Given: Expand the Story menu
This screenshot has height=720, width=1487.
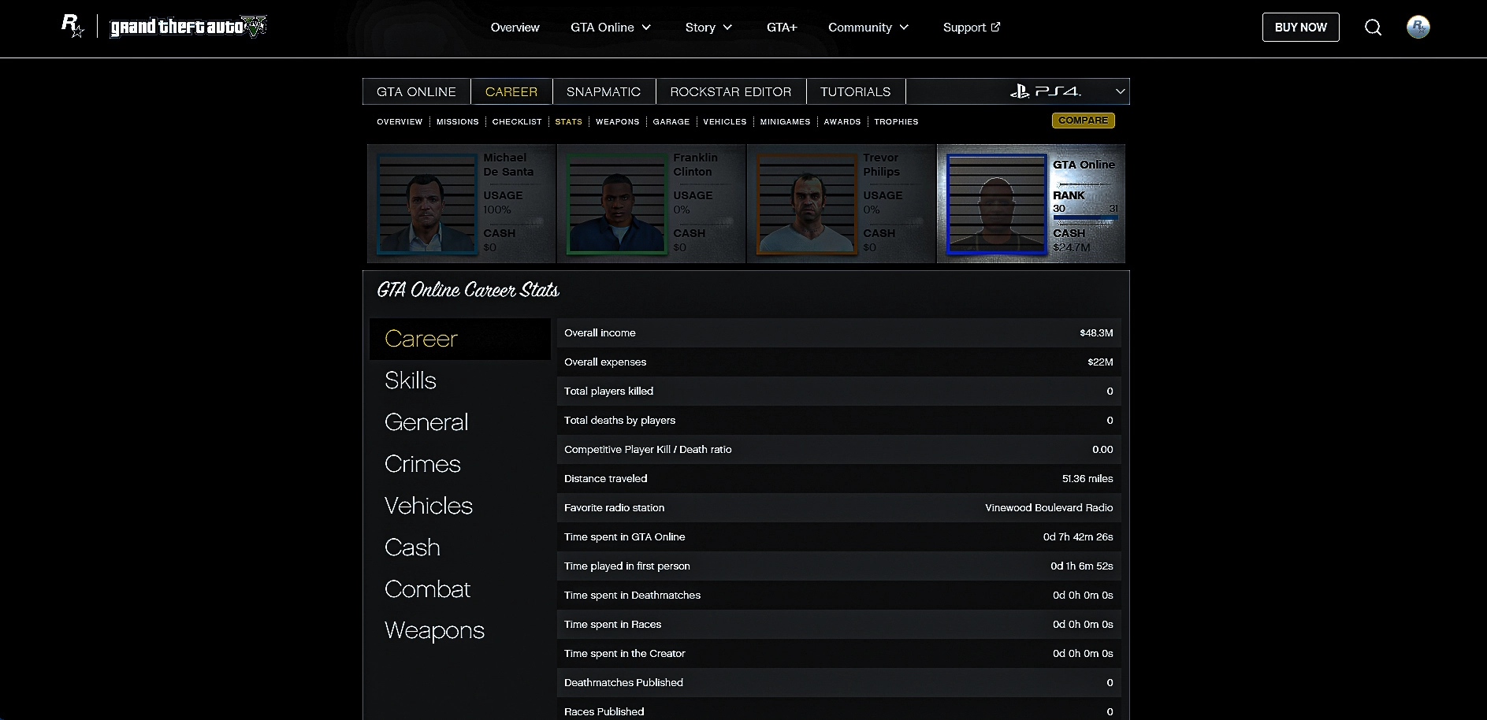Looking at the screenshot, I should coord(708,28).
